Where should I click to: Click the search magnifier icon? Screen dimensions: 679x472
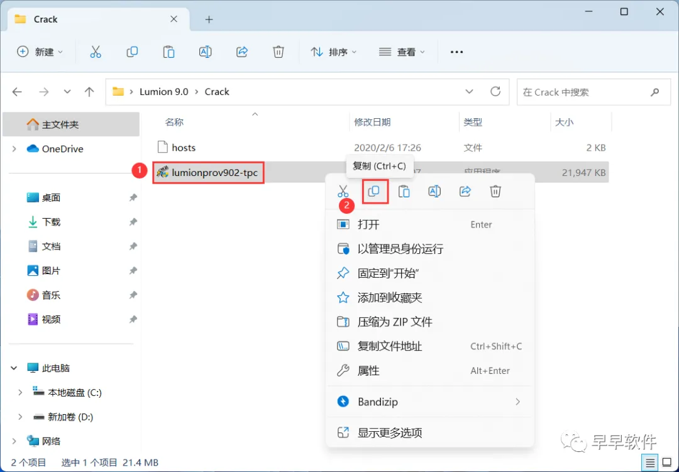click(654, 92)
